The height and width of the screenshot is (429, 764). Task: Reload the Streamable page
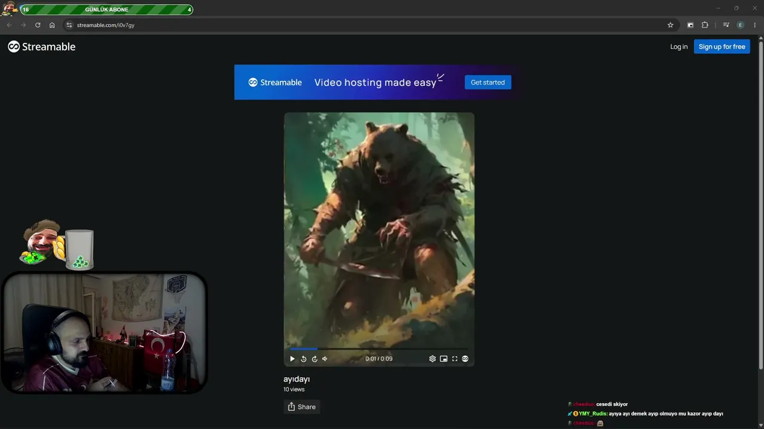click(38, 25)
